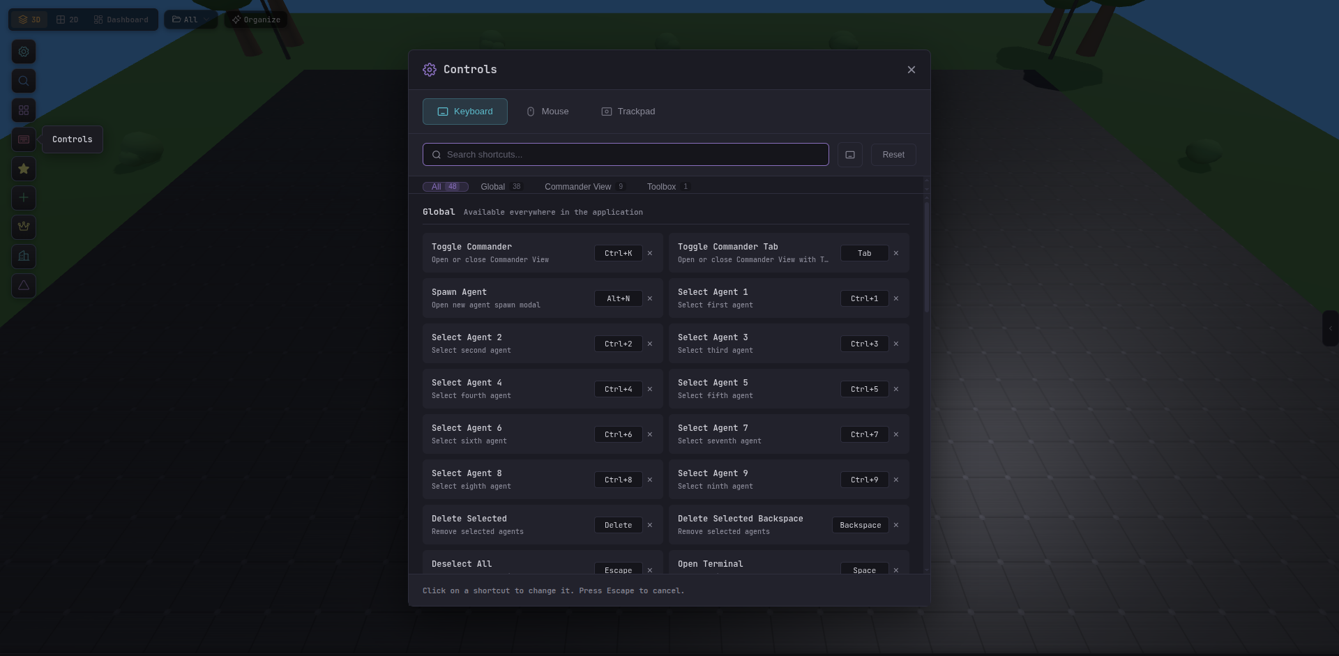1339x656 pixels.
Task: Switch to 3D view
Action: click(x=29, y=20)
